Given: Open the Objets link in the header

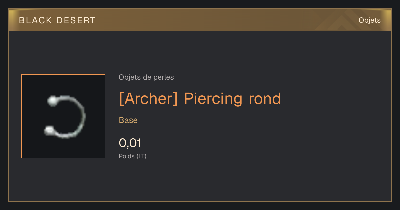Looking at the screenshot, I should coord(369,20).
